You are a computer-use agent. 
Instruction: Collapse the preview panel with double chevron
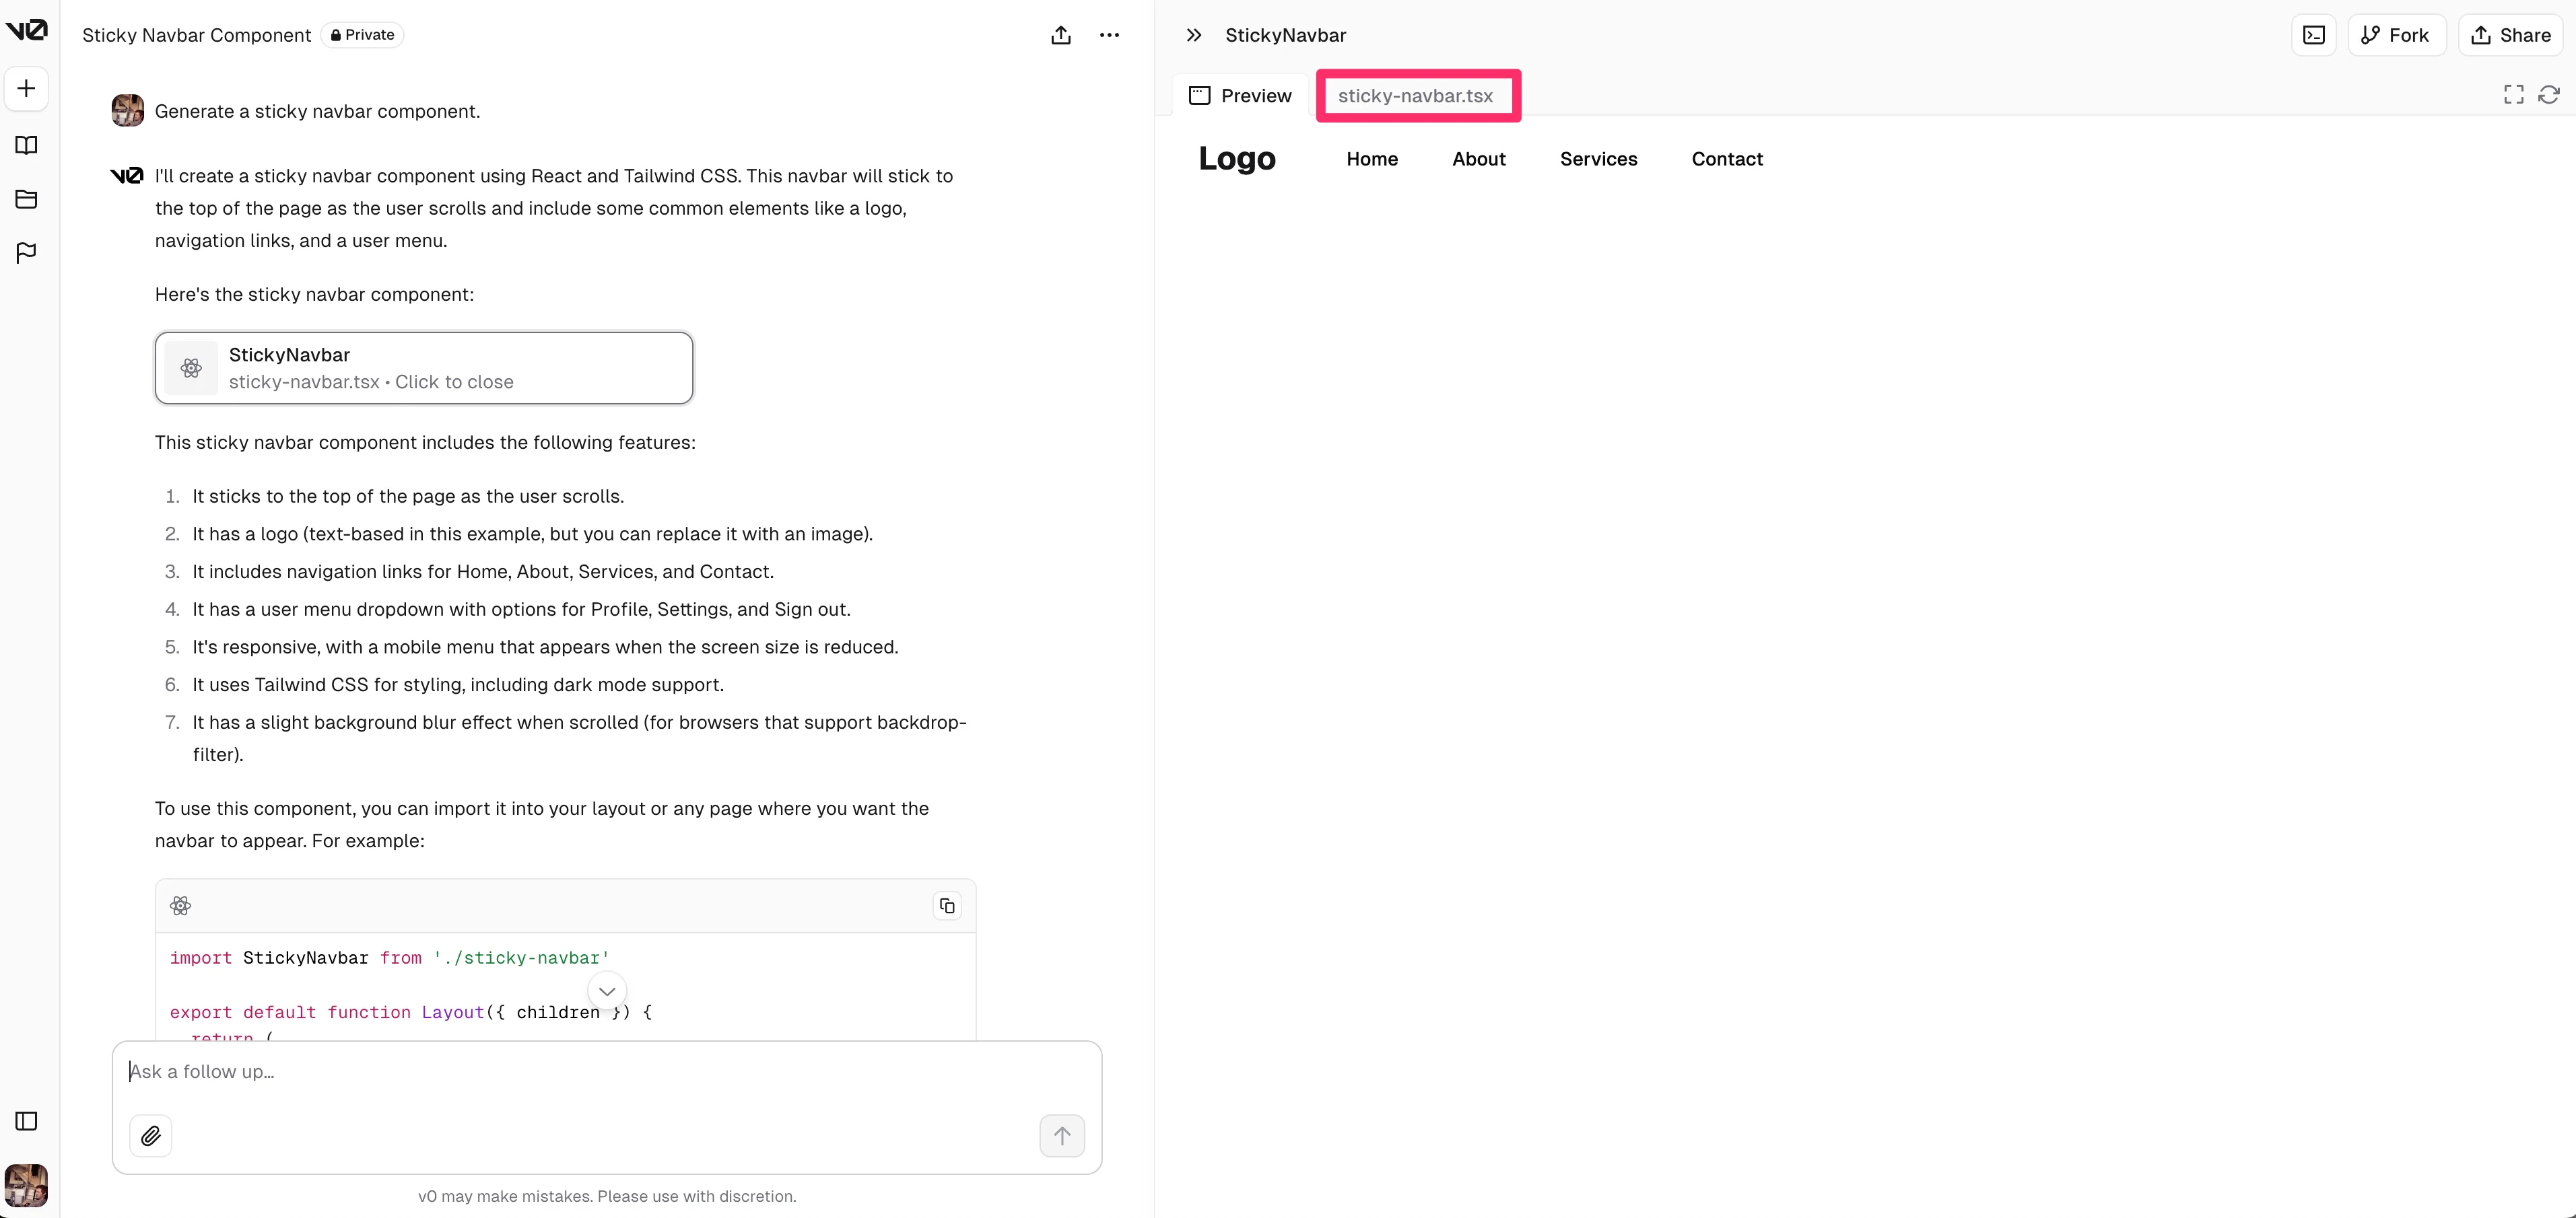click(x=1194, y=35)
